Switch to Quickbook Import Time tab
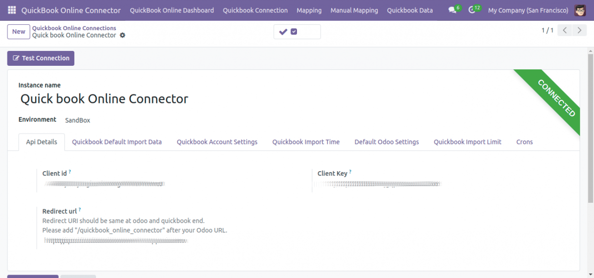Viewport: 594px width, 278px height. tap(306, 142)
